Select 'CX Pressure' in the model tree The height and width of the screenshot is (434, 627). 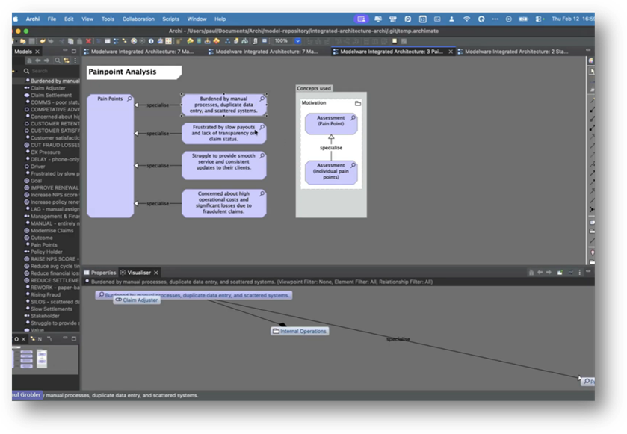coord(45,152)
